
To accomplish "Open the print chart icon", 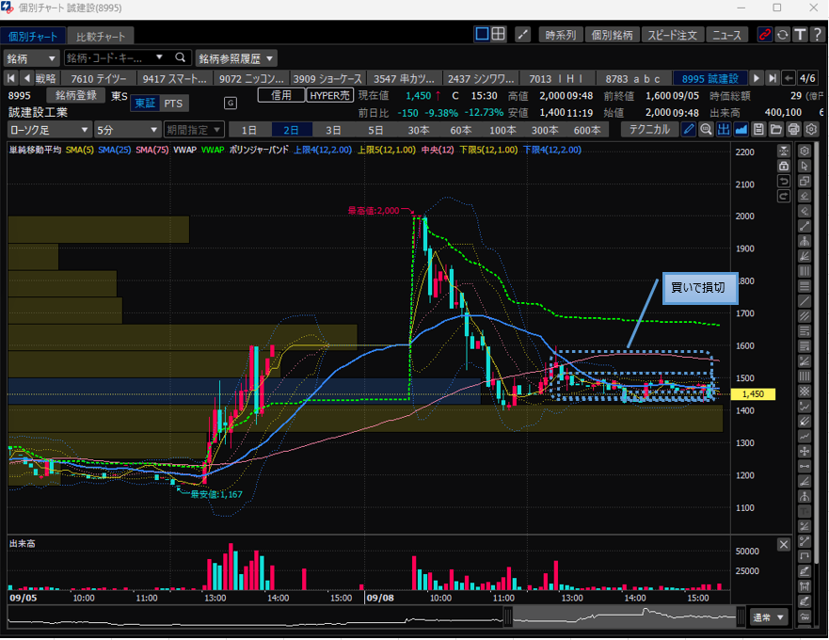I will (793, 129).
